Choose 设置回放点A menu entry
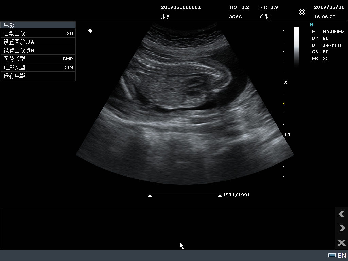This screenshot has height=261, width=348. click(38, 42)
